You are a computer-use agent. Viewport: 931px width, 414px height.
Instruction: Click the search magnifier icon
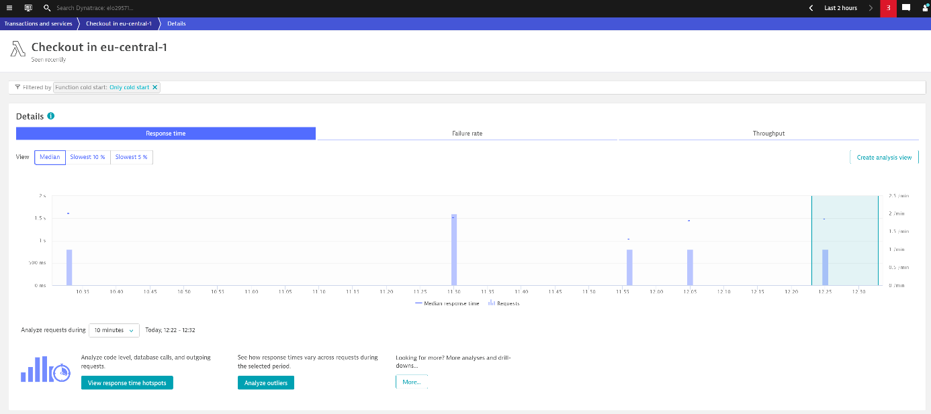tap(46, 8)
